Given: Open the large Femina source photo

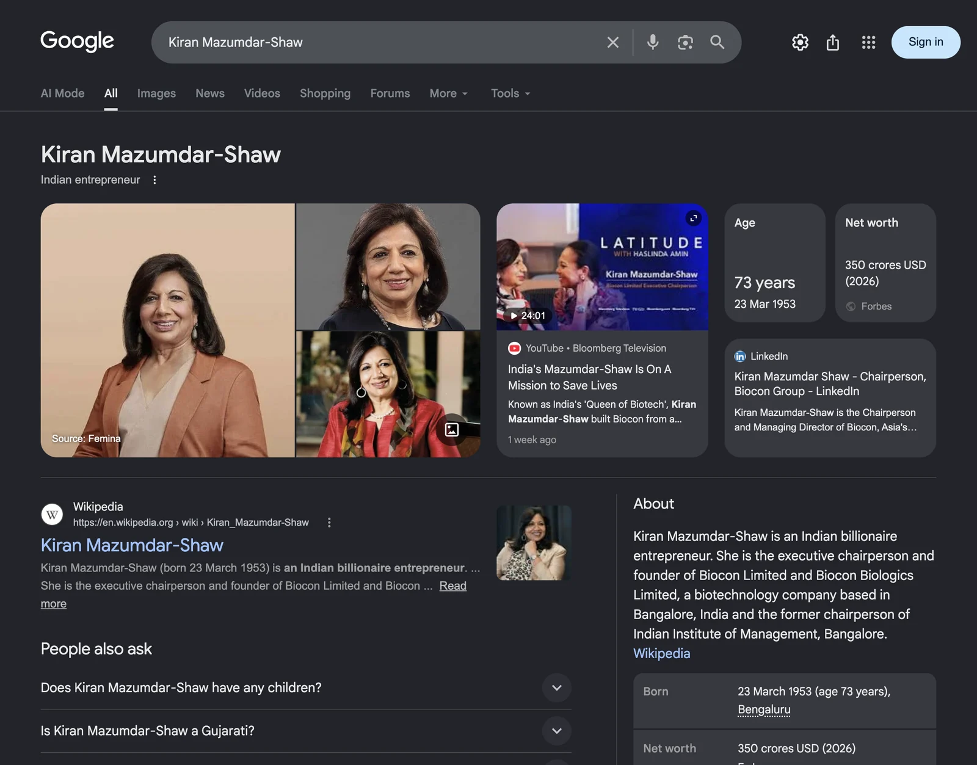Looking at the screenshot, I should tap(167, 330).
